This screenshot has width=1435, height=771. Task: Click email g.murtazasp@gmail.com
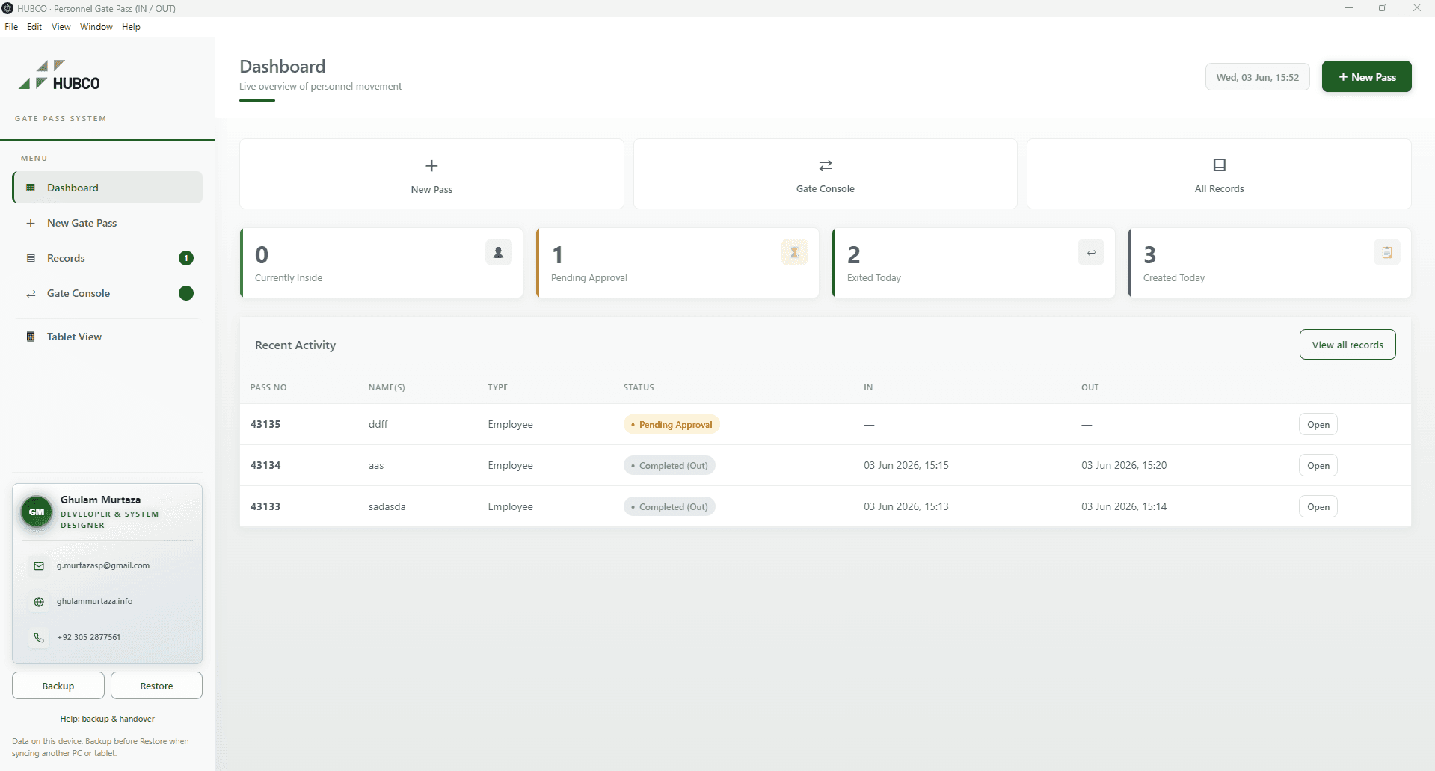click(103, 565)
